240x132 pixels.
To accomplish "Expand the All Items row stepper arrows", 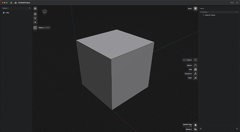I will [238, 12].
